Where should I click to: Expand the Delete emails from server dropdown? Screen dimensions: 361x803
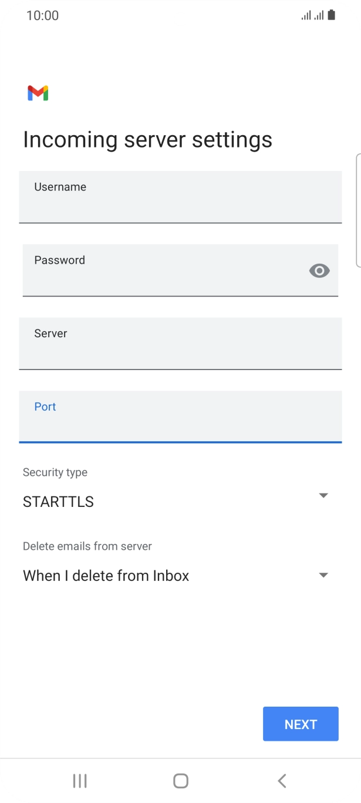point(323,574)
